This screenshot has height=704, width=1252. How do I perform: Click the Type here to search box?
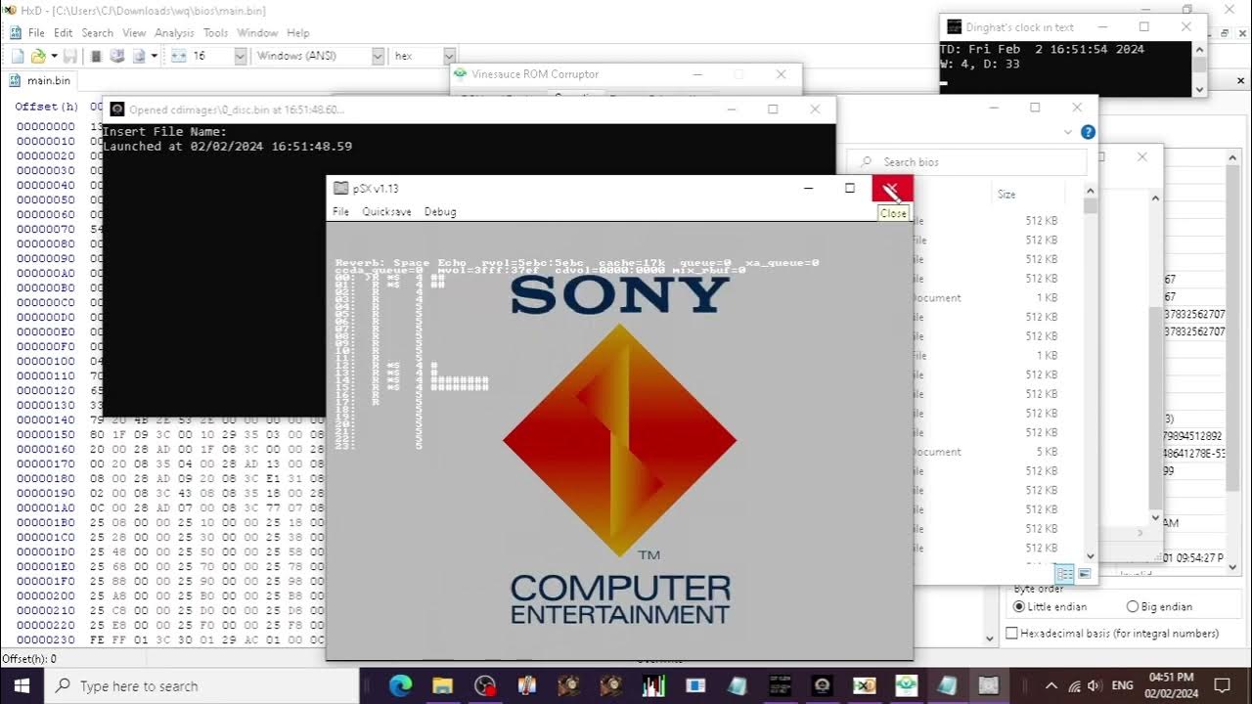tap(202, 686)
